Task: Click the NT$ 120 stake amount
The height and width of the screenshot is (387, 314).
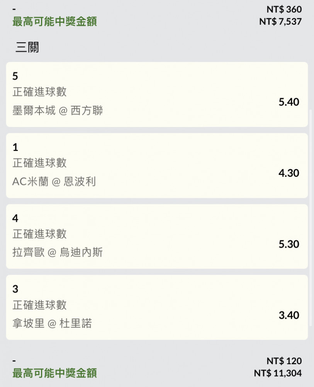Action: click(x=284, y=361)
